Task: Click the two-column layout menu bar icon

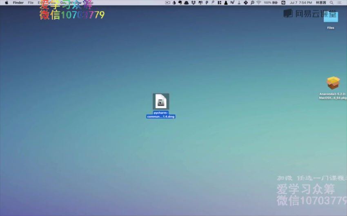Action: (x=219, y=3)
